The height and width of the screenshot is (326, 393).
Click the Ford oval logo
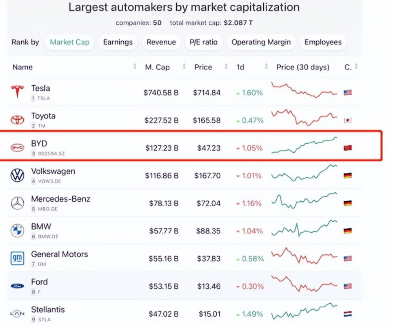point(17,286)
